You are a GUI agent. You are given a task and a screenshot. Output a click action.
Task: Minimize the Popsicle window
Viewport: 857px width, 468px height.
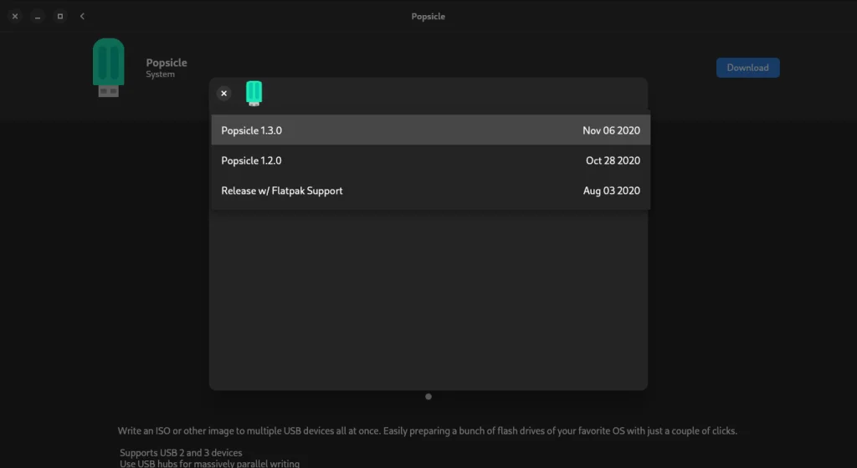coord(38,16)
